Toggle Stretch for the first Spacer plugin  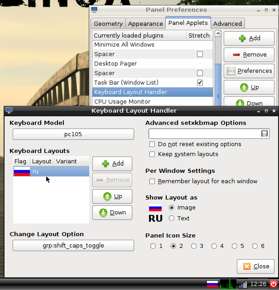click(x=200, y=54)
